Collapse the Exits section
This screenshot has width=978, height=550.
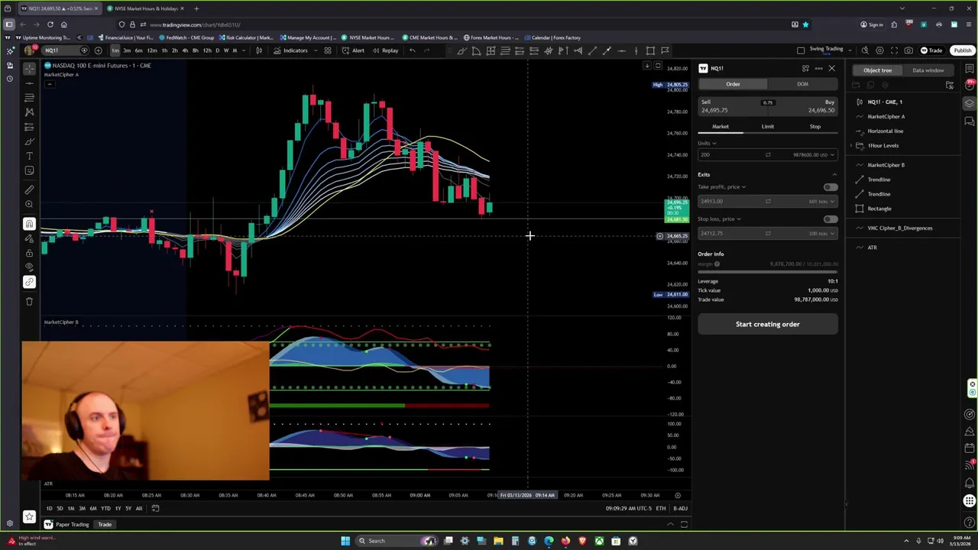tap(834, 174)
